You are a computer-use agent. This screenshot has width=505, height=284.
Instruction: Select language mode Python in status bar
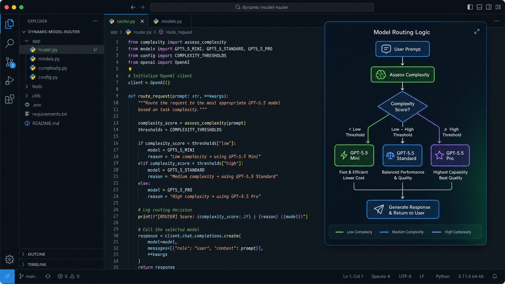pos(443,276)
